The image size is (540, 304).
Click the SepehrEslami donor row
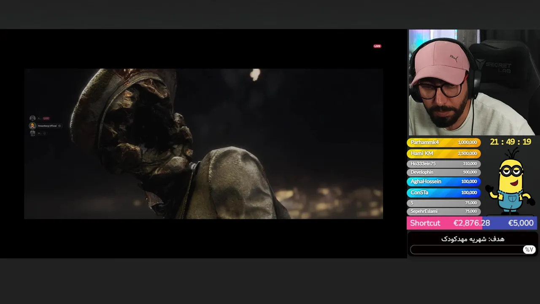443,211
